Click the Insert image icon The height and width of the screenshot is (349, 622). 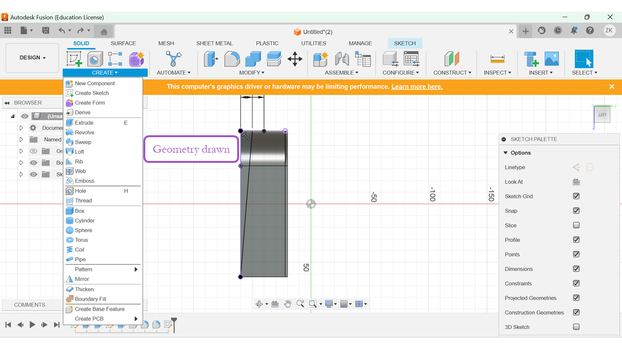click(552, 59)
